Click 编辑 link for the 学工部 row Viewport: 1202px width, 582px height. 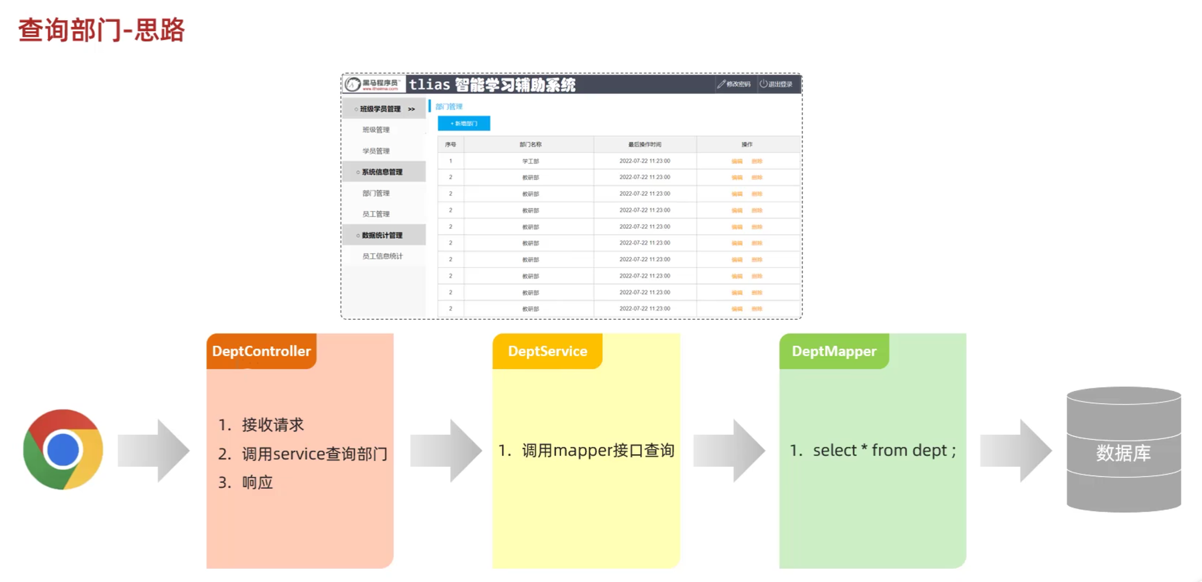coord(737,161)
